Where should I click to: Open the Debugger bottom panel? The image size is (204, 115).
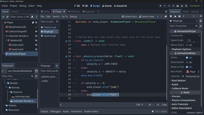tap(55, 111)
